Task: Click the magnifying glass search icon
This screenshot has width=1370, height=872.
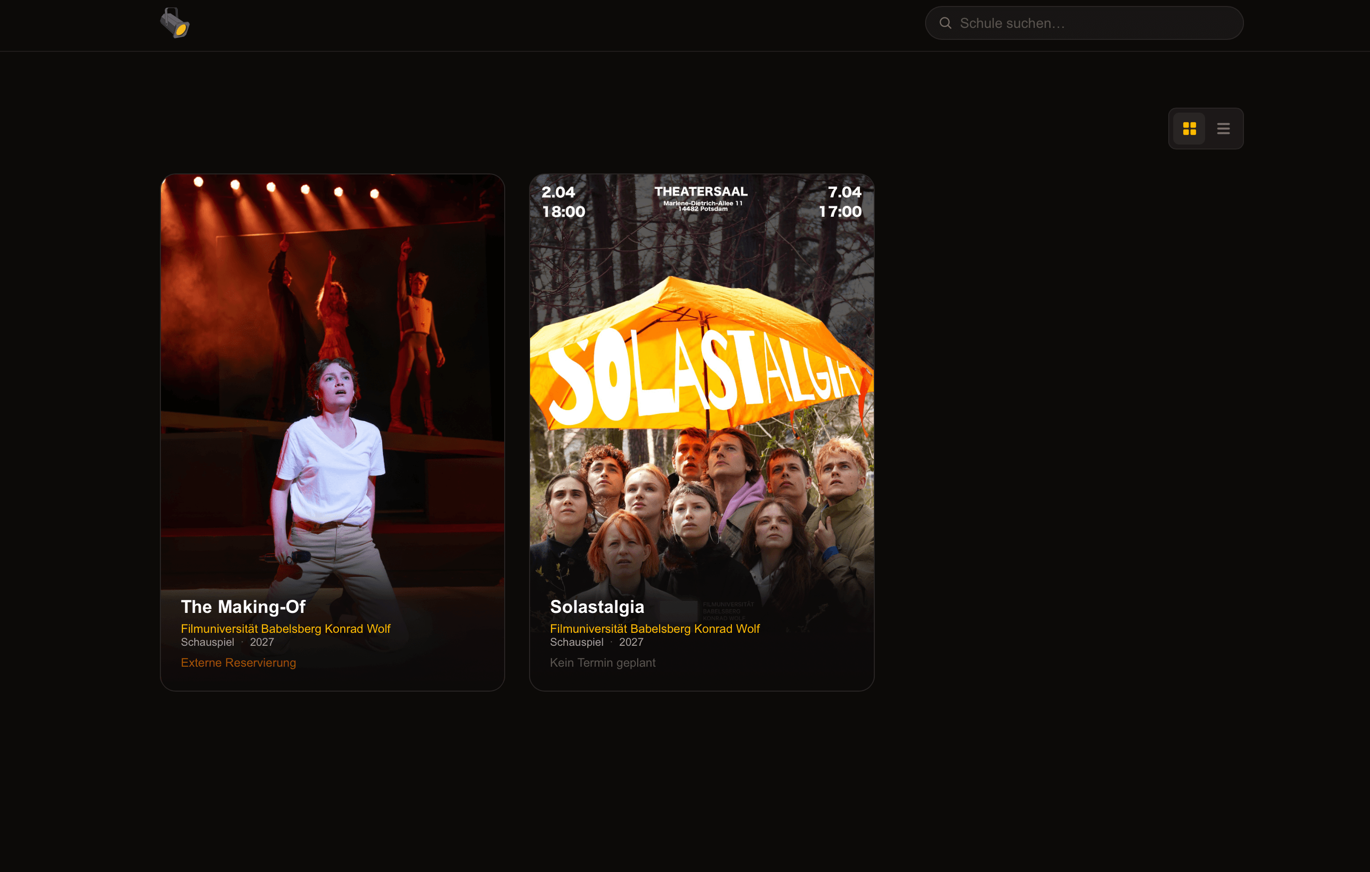Action: tap(945, 23)
